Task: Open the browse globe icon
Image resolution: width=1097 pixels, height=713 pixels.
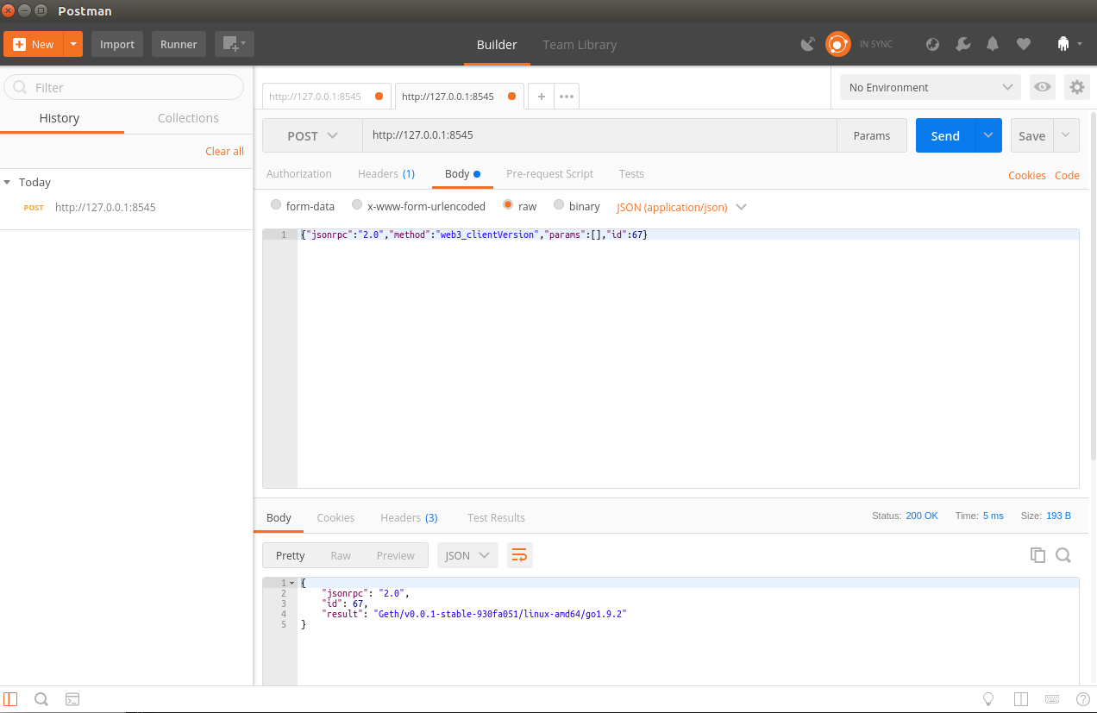Action: pos(932,44)
